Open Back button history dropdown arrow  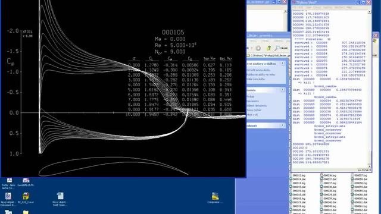click(252, 48)
